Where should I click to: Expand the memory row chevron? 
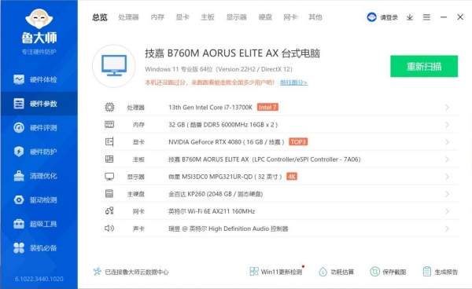point(448,125)
